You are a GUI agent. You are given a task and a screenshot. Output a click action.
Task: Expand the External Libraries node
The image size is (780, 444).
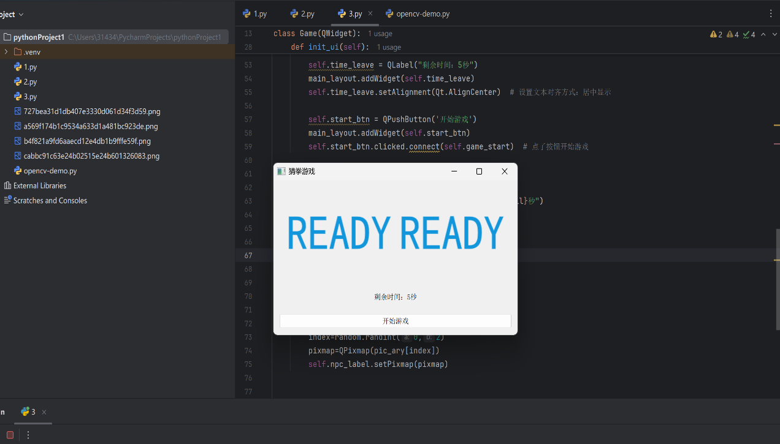[x=39, y=186]
